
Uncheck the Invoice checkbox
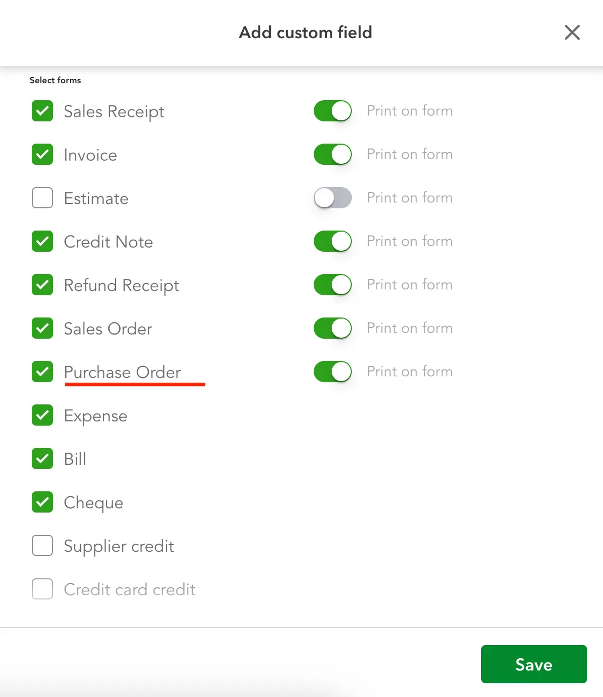(x=42, y=155)
